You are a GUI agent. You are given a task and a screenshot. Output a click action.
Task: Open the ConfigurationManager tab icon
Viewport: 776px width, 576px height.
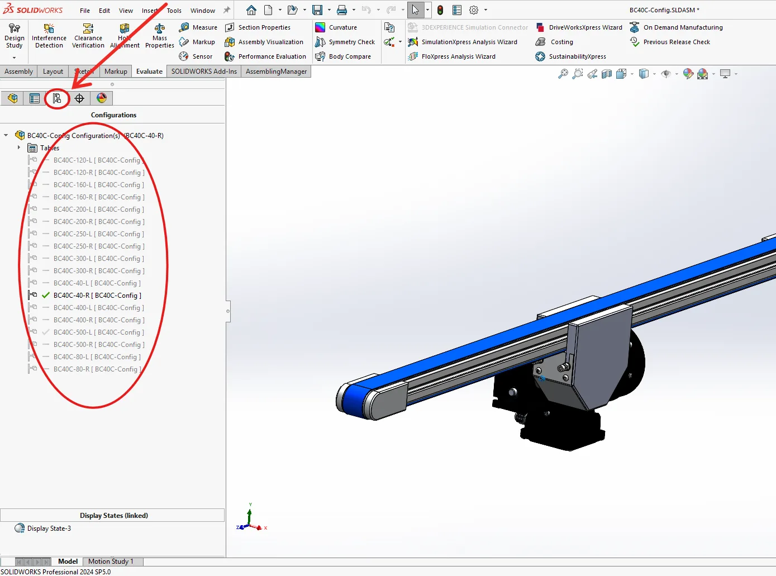(57, 98)
